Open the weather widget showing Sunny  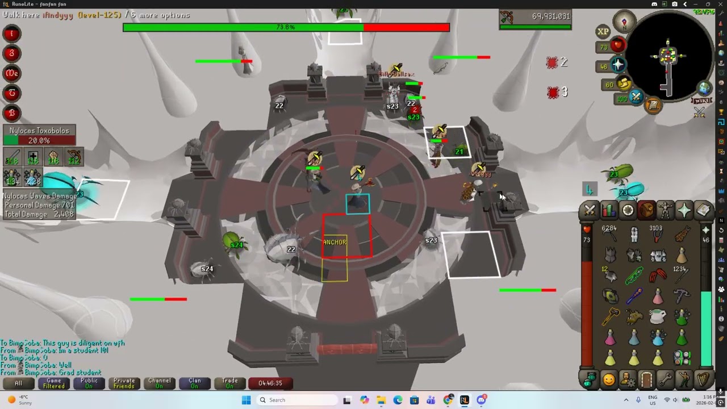click(20, 400)
